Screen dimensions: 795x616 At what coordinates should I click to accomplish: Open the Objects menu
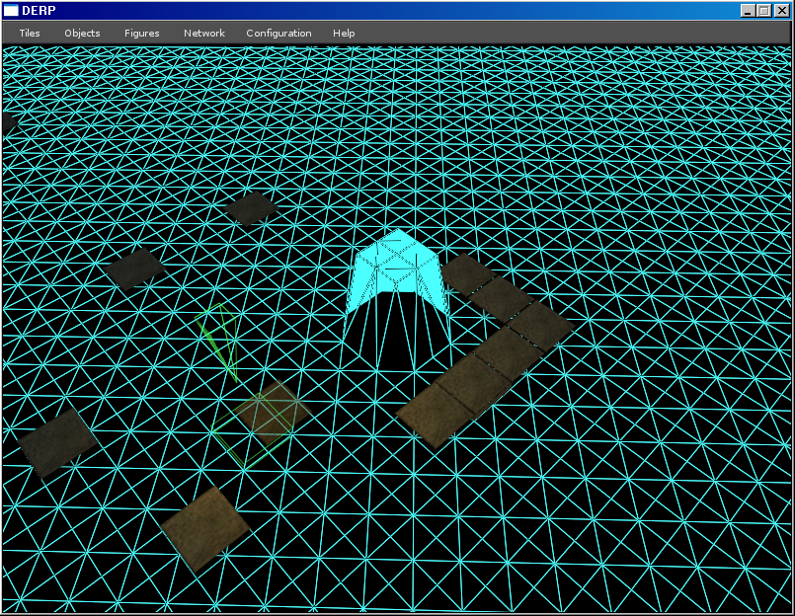pyautogui.click(x=82, y=33)
